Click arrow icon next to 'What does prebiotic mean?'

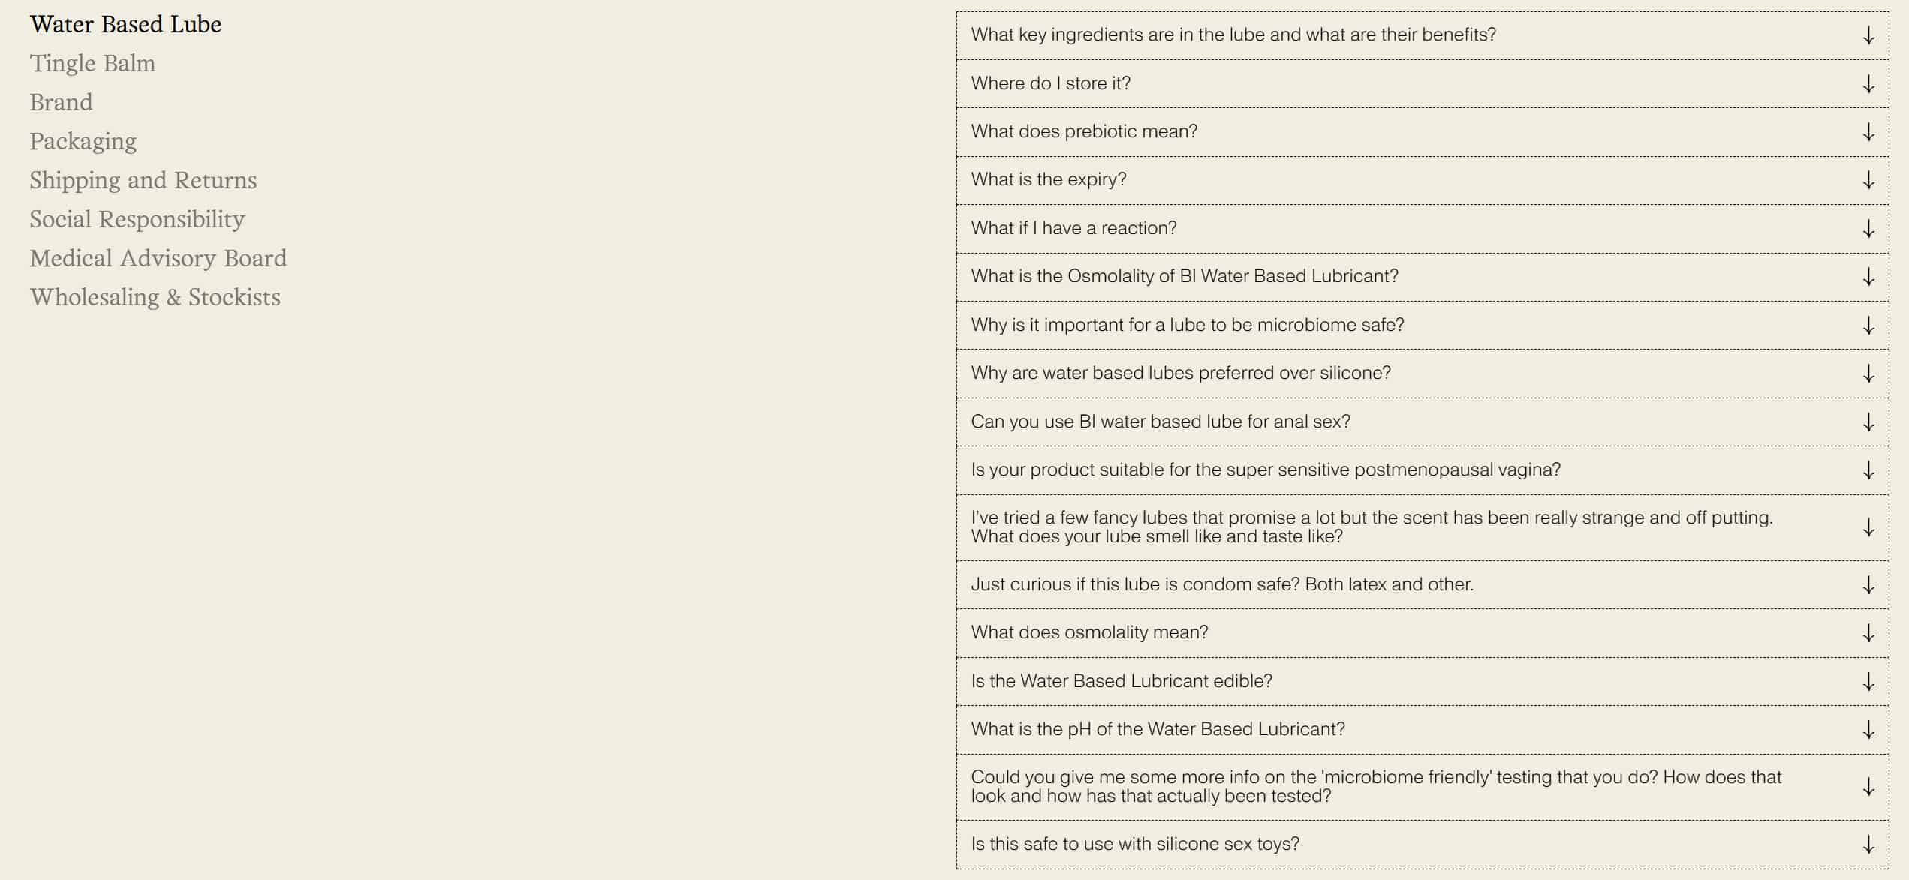(x=1868, y=132)
